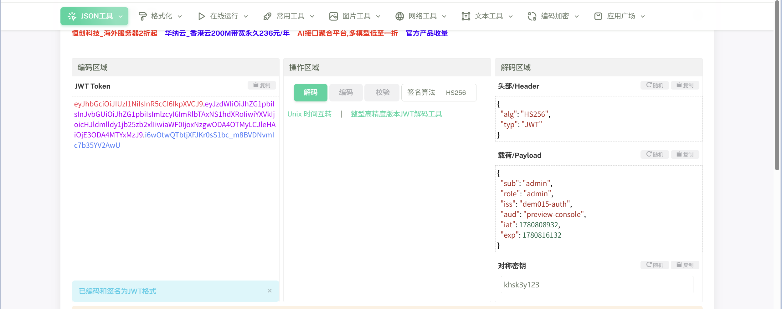Click the "alg": "HS256" line
Viewport: 782px width, 309px height.
pos(525,114)
